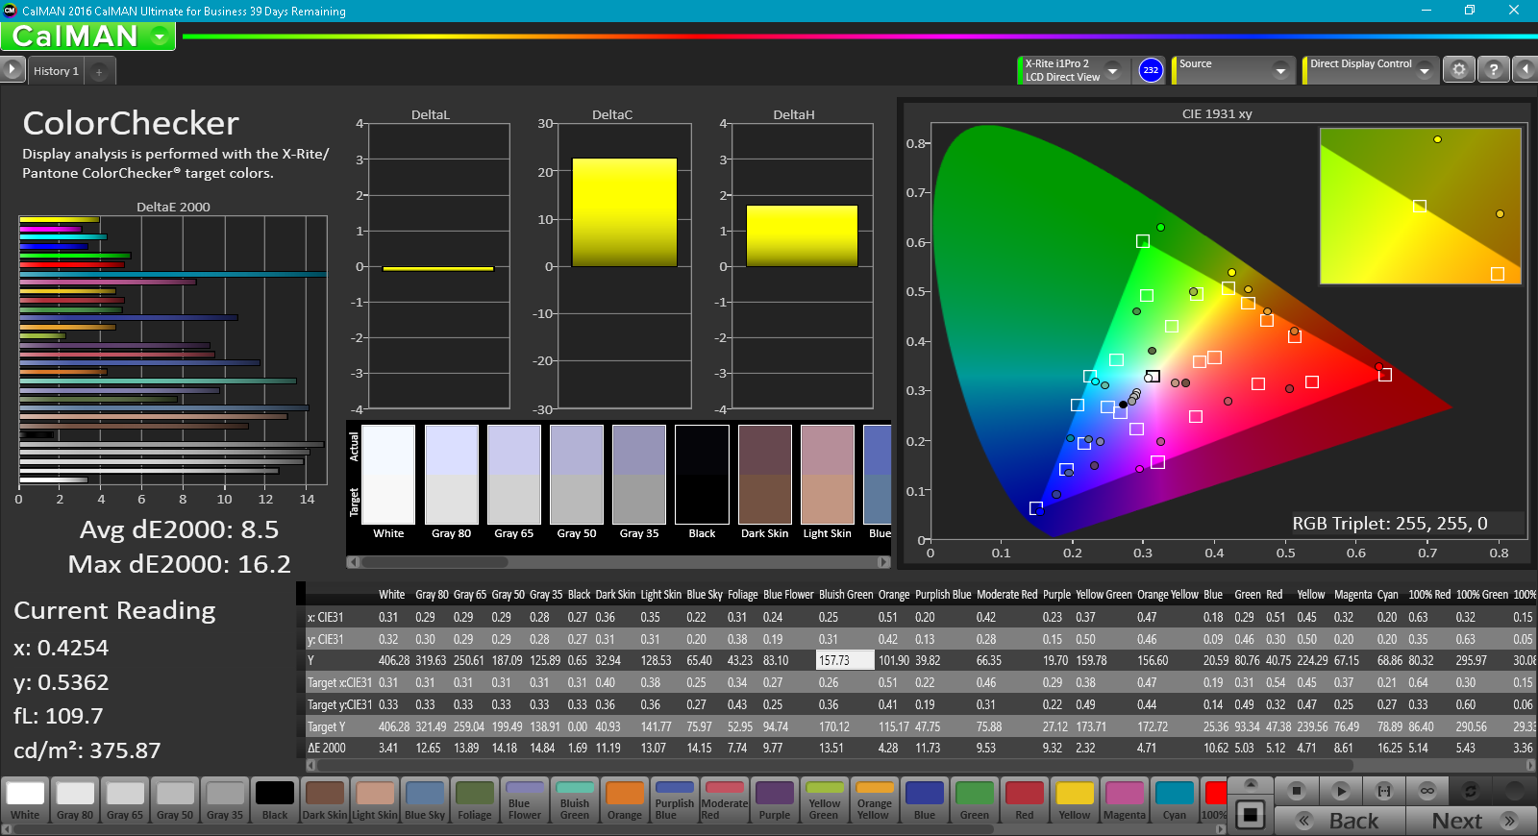Screen dimensions: 1538x836
Task: Restore down the CalMAN window
Action: (x=1470, y=11)
